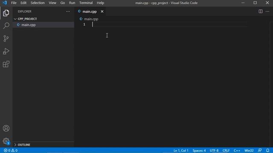Click line number 1 in the gutter

pos(84,25)
